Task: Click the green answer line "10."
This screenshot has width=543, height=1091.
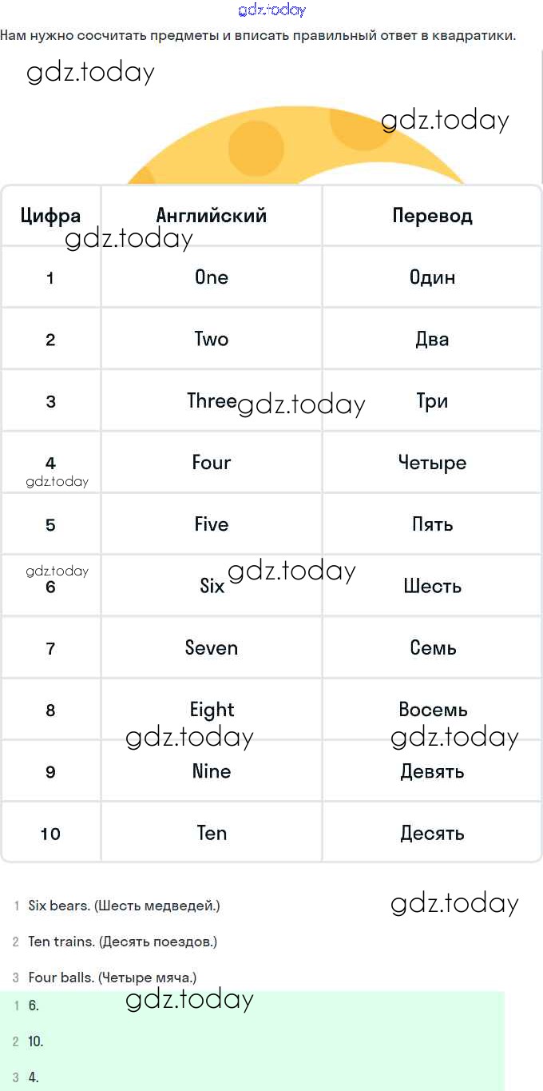Action: (x=36, y=1041)
